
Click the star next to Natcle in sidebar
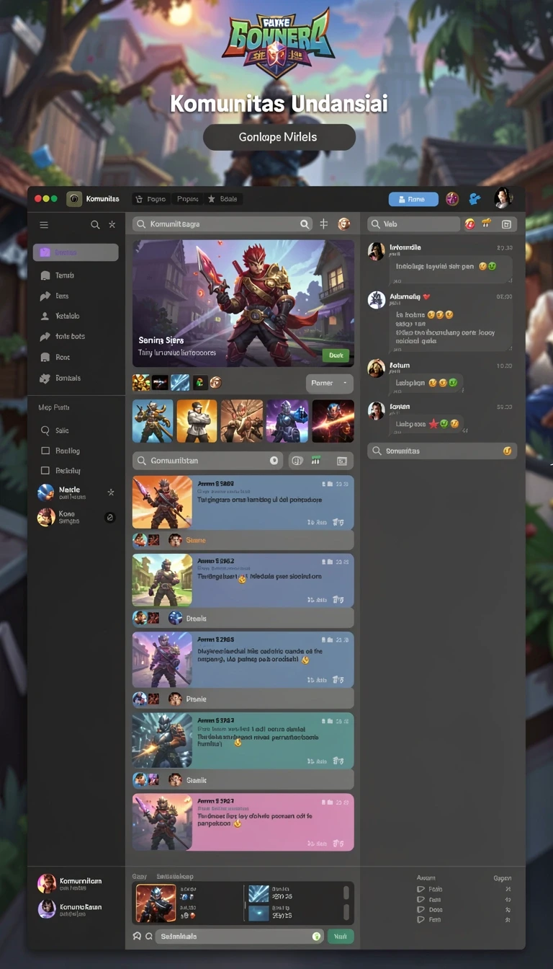point(111,492)
